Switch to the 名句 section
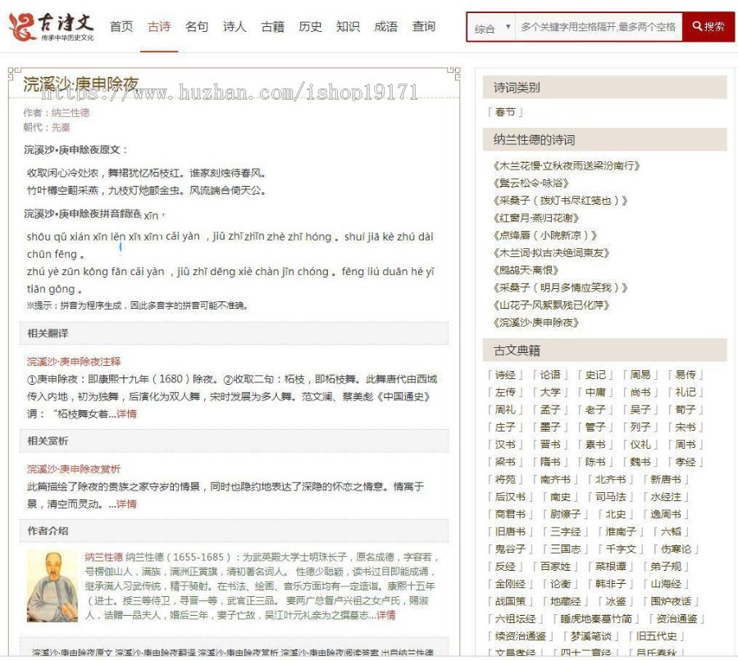 [x=197, y=26]
